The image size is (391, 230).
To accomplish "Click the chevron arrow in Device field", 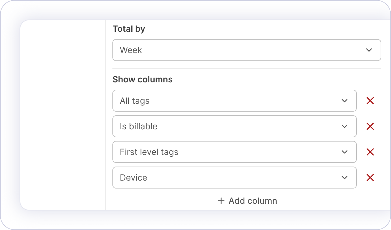I will point(345,178).
